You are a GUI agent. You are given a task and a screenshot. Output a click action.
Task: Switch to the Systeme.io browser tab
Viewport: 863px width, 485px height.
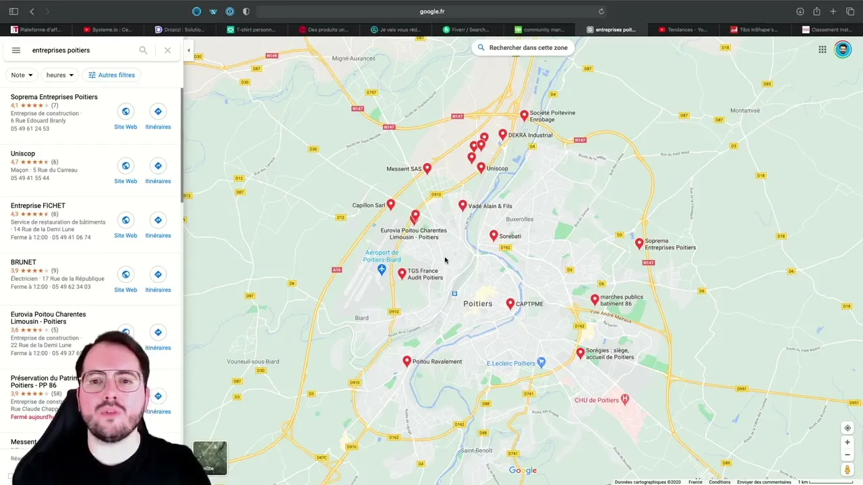tap(108, 30)
